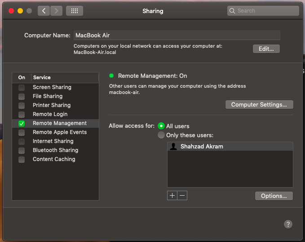The height and width of the screenshot is (242, 305).
Task: Open Computer Settings... dialog
Action: coord(259,105)
